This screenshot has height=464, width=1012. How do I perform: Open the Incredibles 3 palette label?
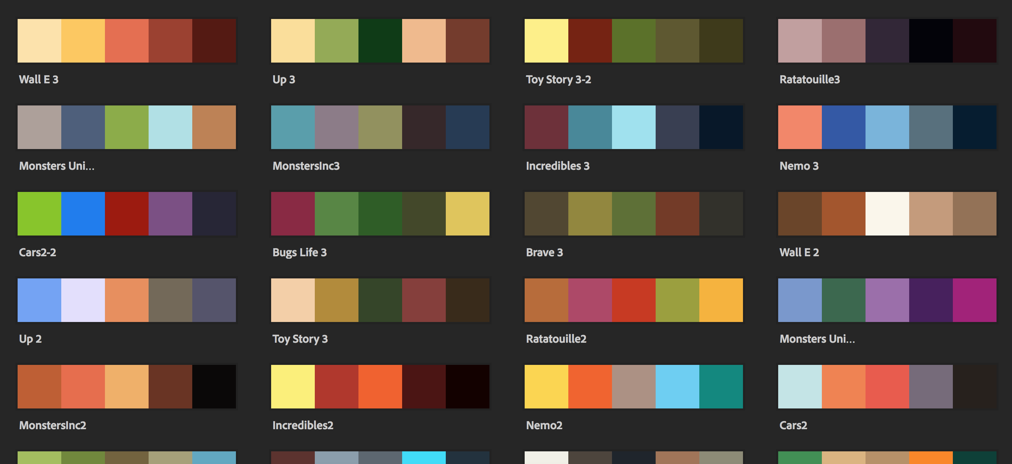[557, 166]
